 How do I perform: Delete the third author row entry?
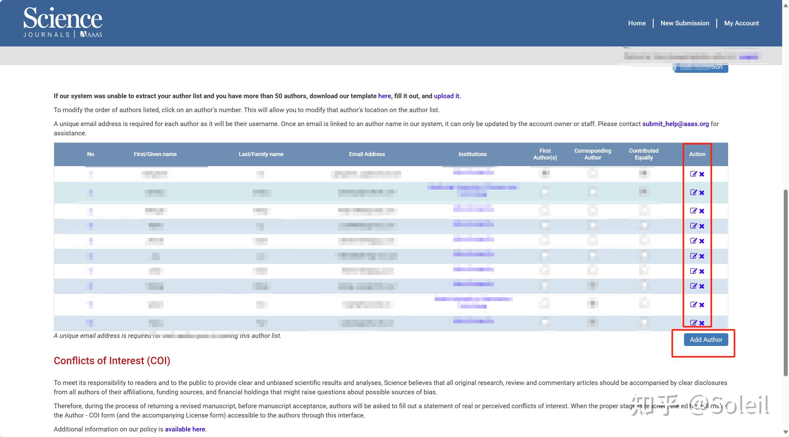pos(702,211)
